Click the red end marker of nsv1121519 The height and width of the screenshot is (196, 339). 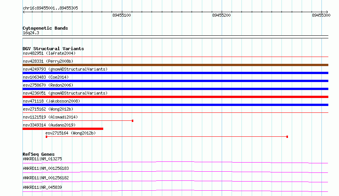pos(133,121)
